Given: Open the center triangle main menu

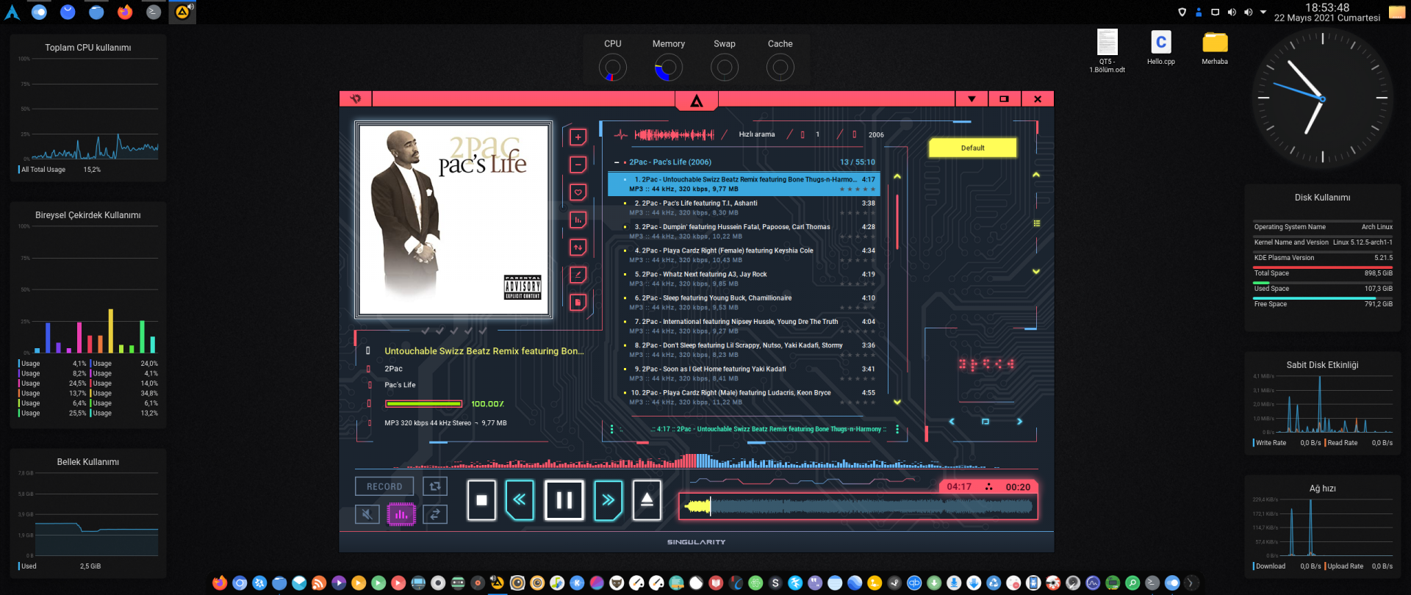Looking at the screenshot, I should pyautogui.click(x=697, y=101).
